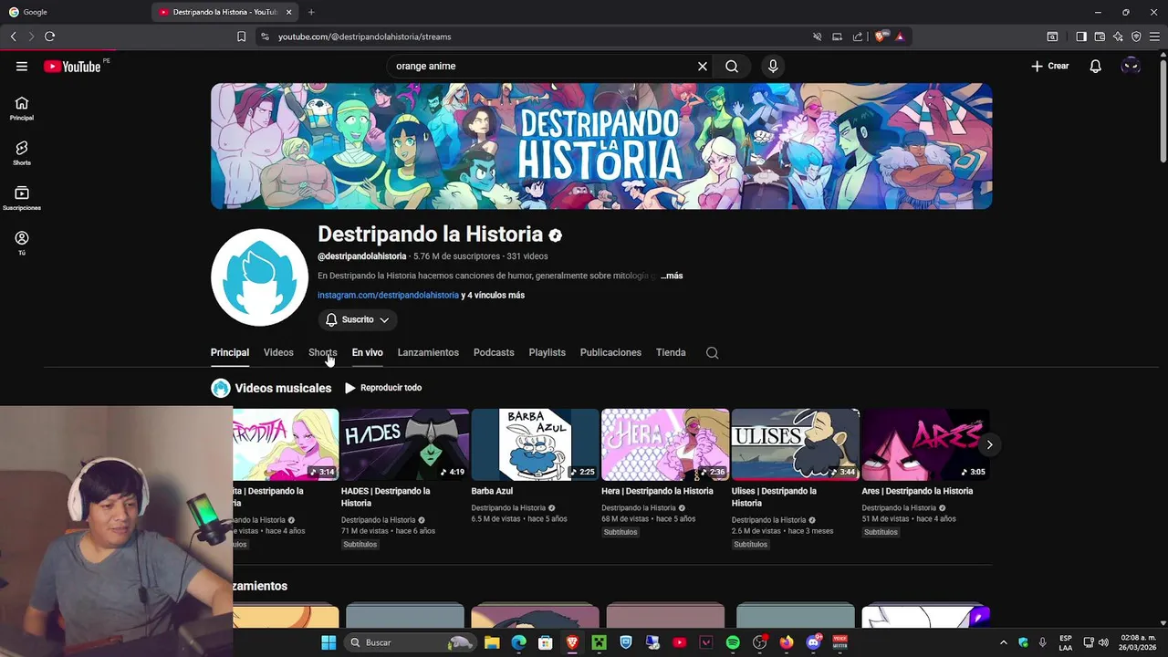Click the muted-tab speaker icon in address bar

click(818, 36)
